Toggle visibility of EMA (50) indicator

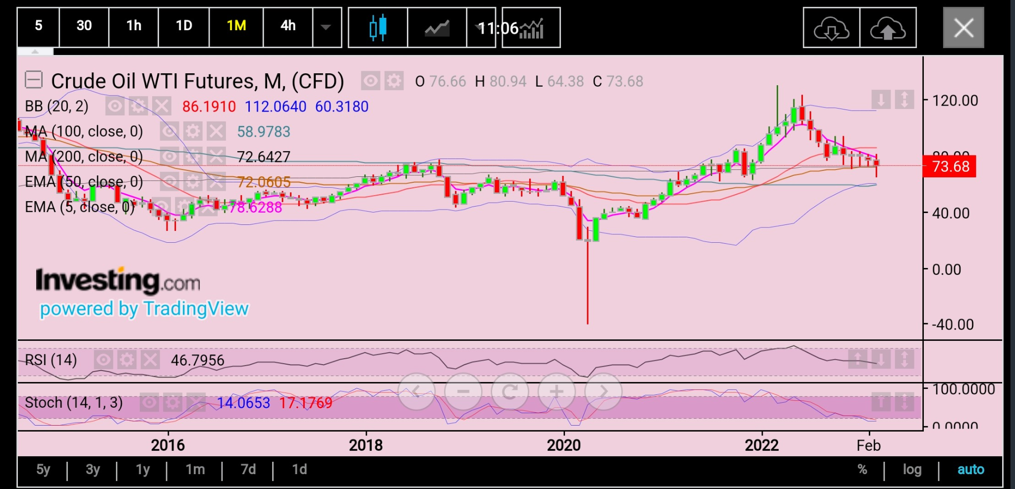169,182
